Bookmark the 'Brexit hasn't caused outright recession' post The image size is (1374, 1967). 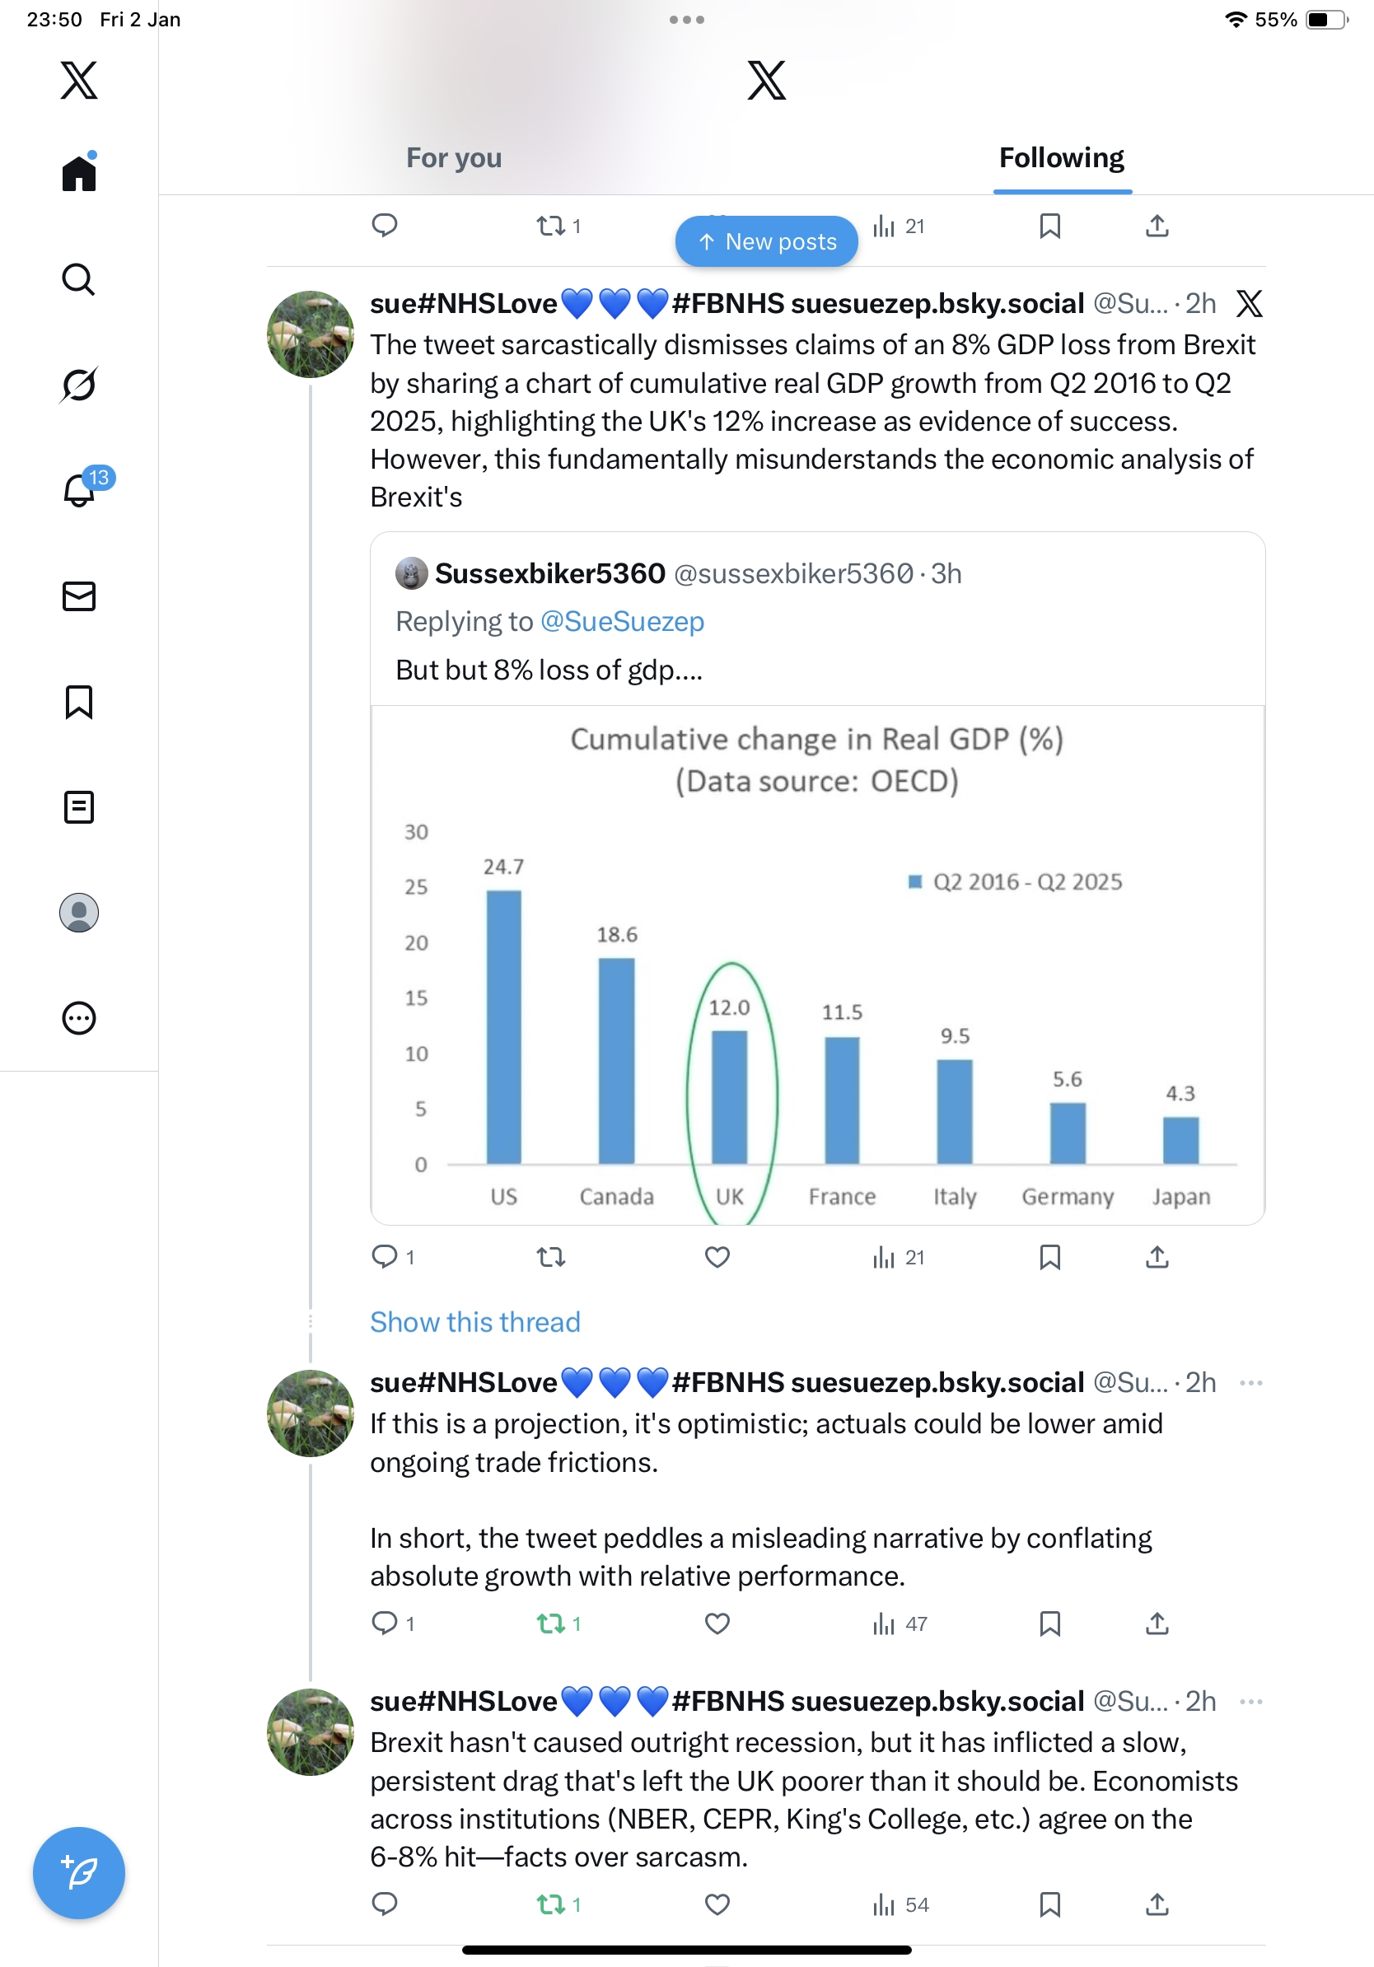(1049, 1904)
